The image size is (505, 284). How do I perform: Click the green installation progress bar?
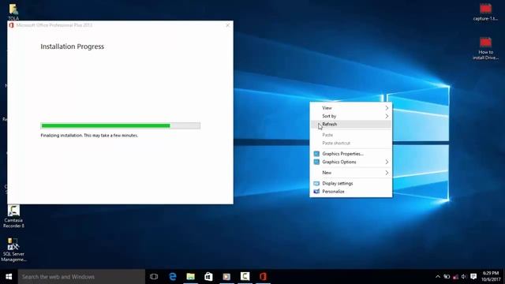(121, 125)
